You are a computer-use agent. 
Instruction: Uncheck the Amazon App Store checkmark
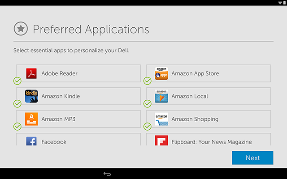[148, 81]
